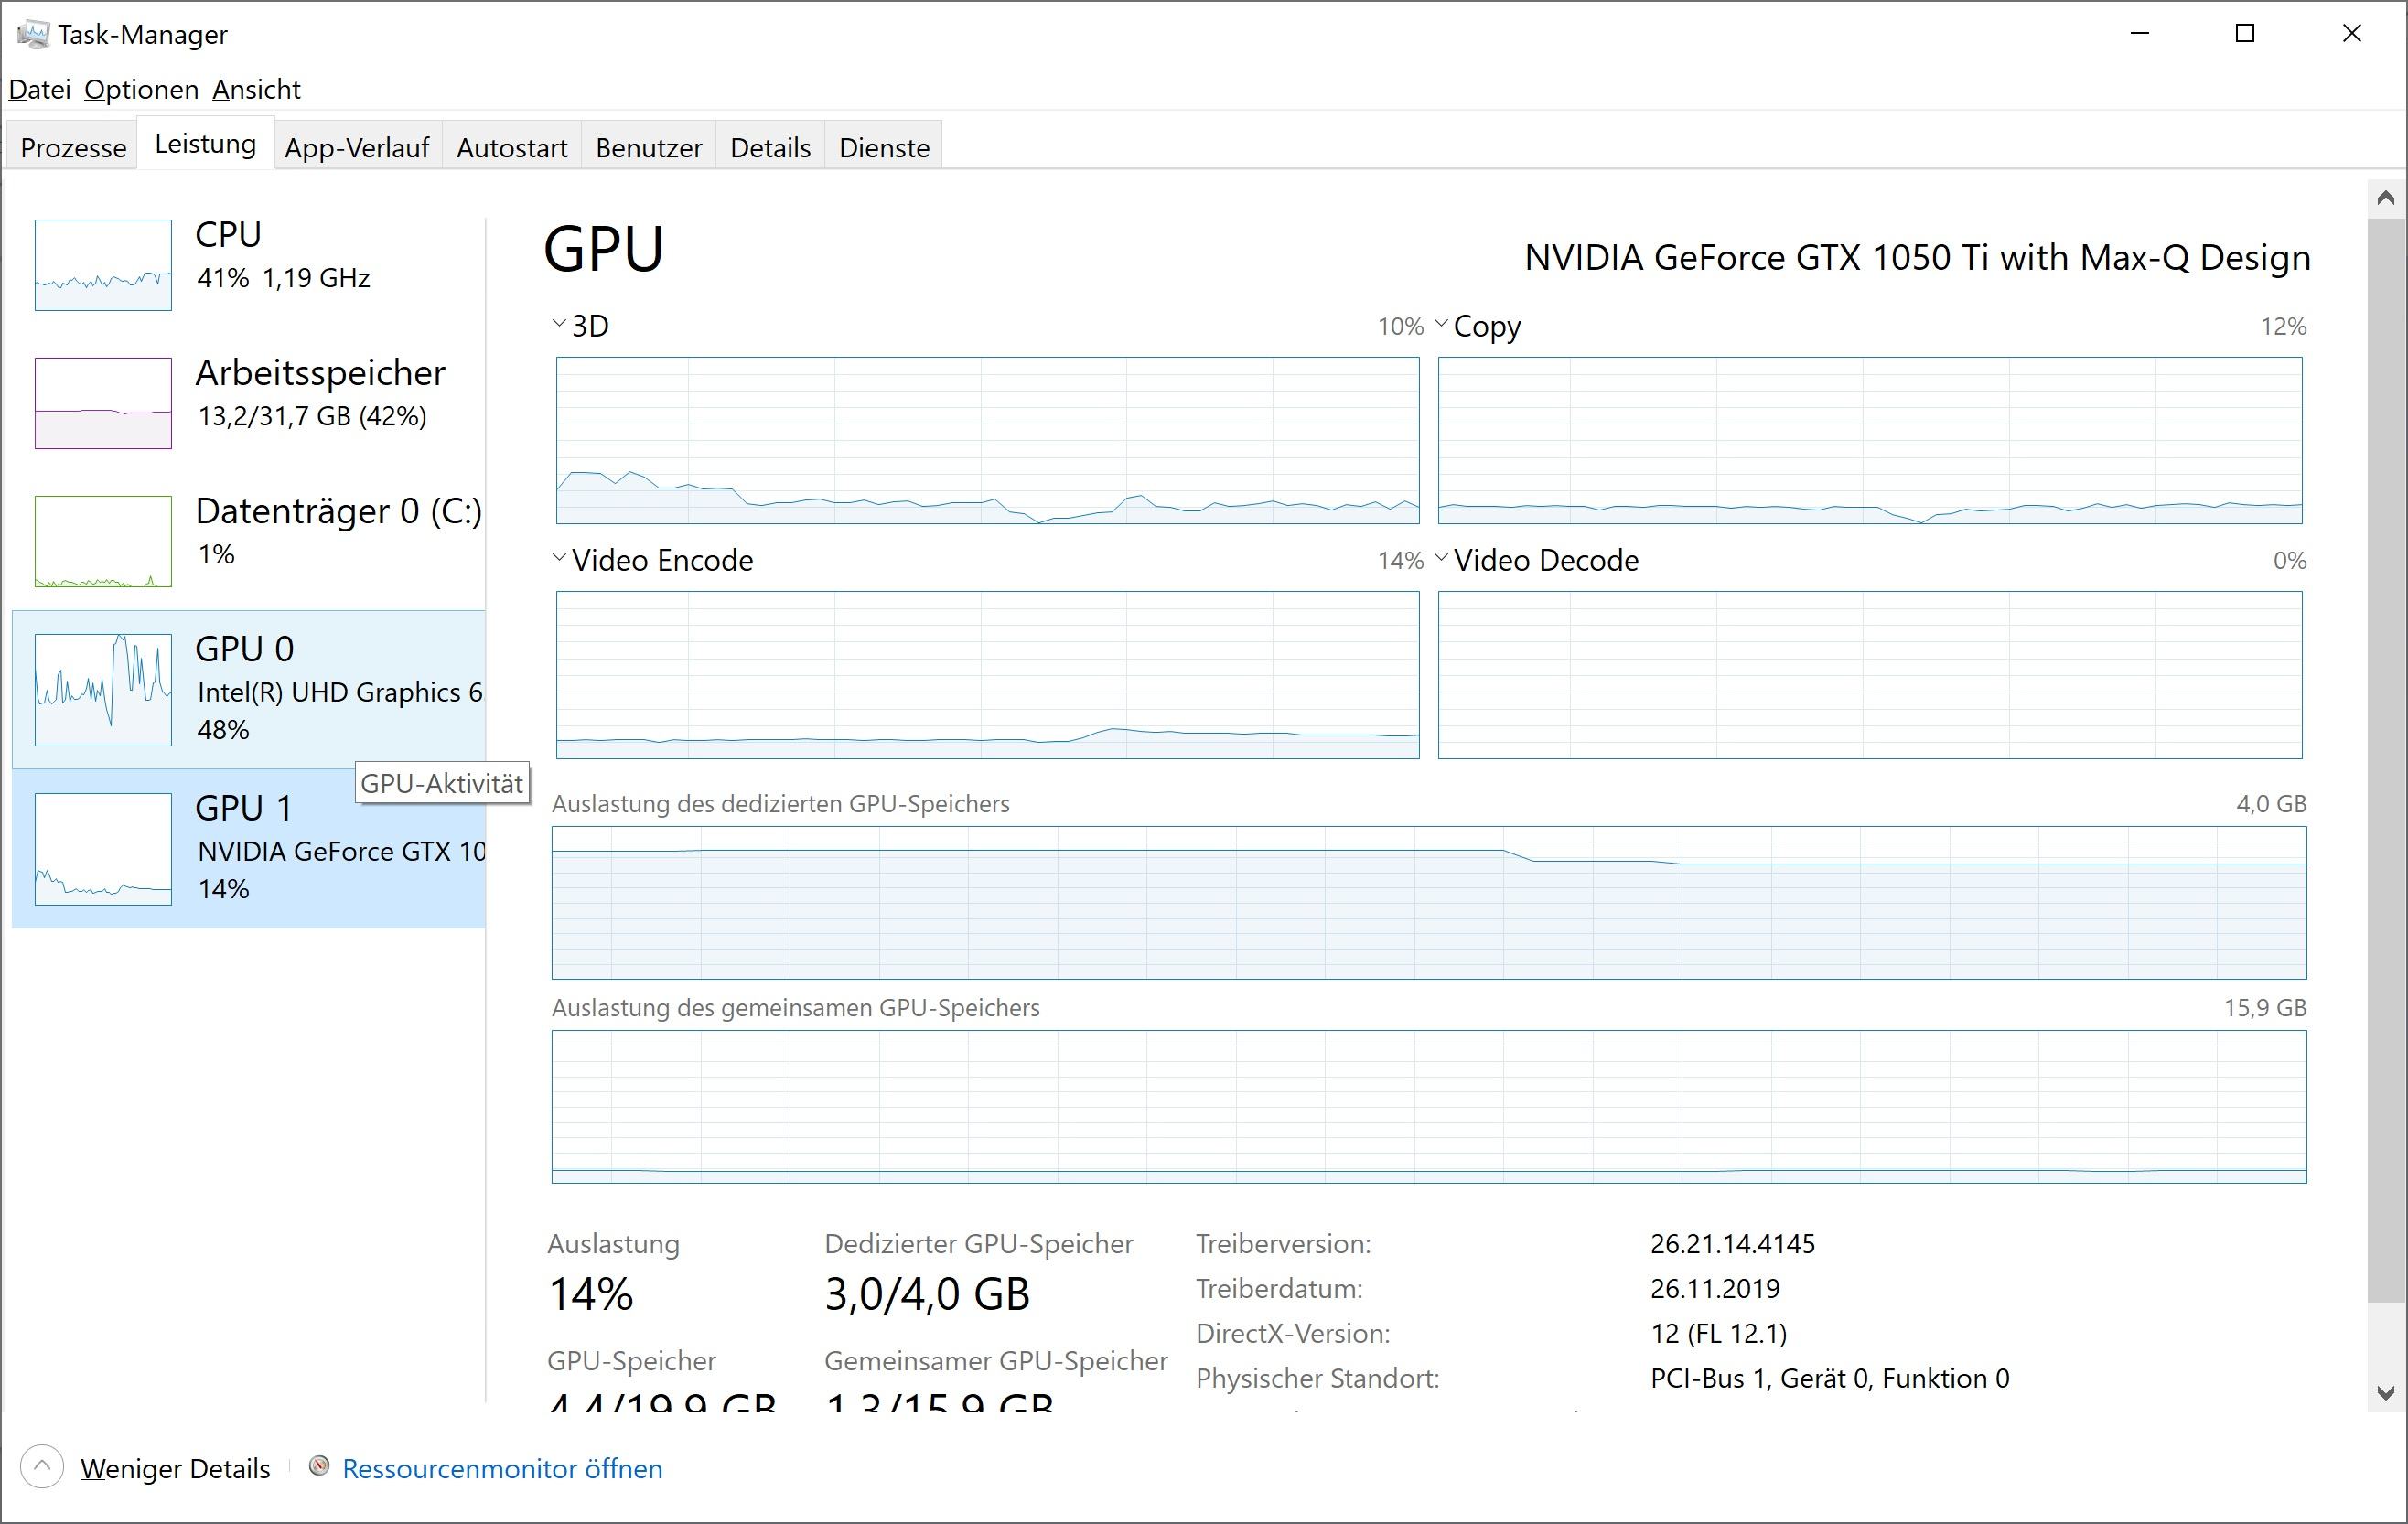Viewport: 2408px width, 1524px height.
Task: Maximize the Task-Manager window
Action: pos(2245,33)
